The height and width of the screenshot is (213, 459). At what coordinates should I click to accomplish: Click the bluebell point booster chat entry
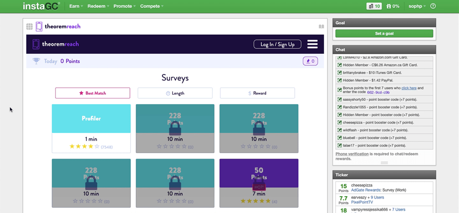tap(384, 138)
